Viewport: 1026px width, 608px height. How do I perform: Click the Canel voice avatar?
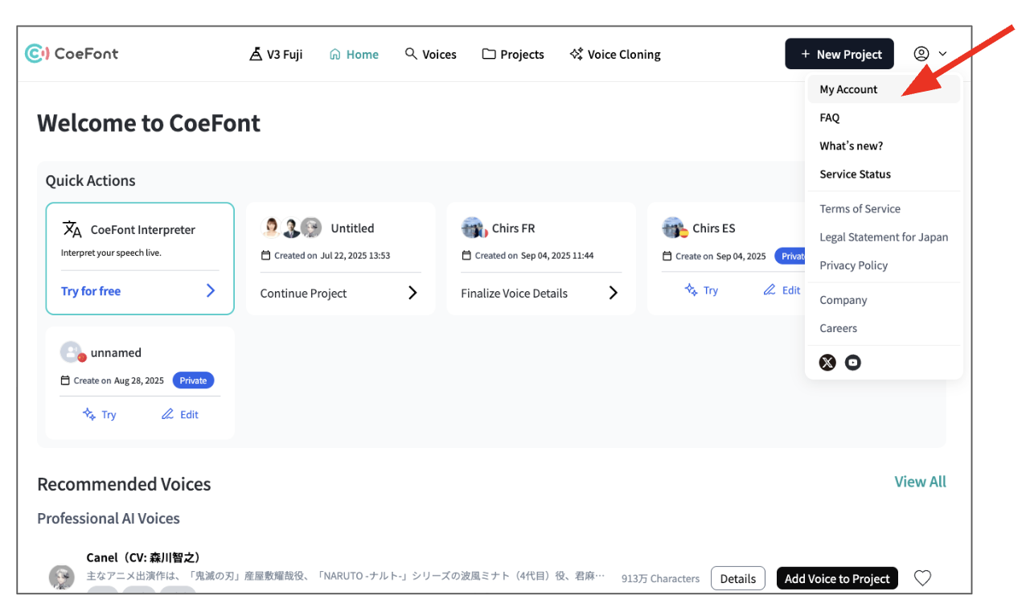tap(62, 577)
